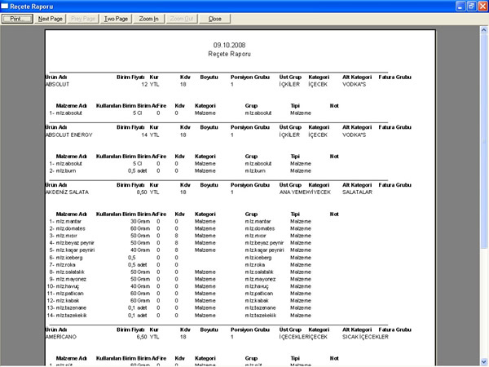Select product name AKDENİZ SALATA
Viewport: 489px width, 367px height.
pos(67,192)
